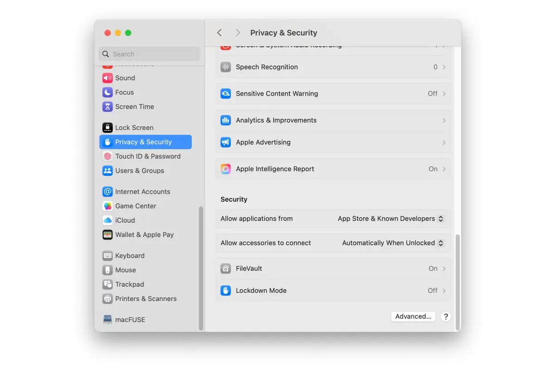Image resolution: width=556 pixels, height=370 pixels.
Task: Click the "Privacy & Security" window title
Action: [x=284, y=33]
